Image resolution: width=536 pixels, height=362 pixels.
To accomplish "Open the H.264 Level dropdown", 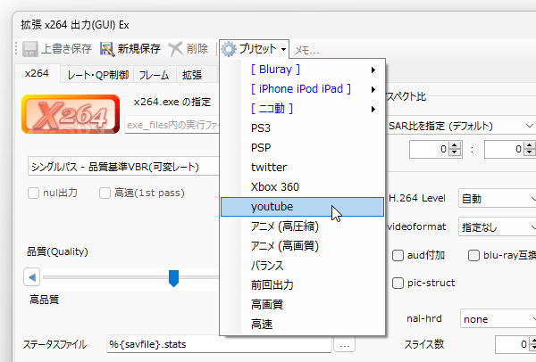I will click(x=497, y=199).
